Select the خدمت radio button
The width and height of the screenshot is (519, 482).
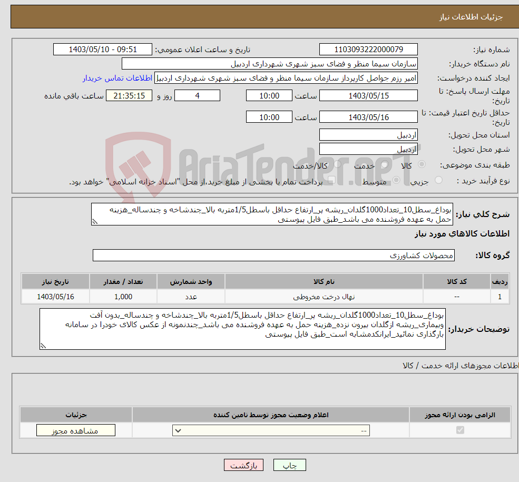click(384, 164)
